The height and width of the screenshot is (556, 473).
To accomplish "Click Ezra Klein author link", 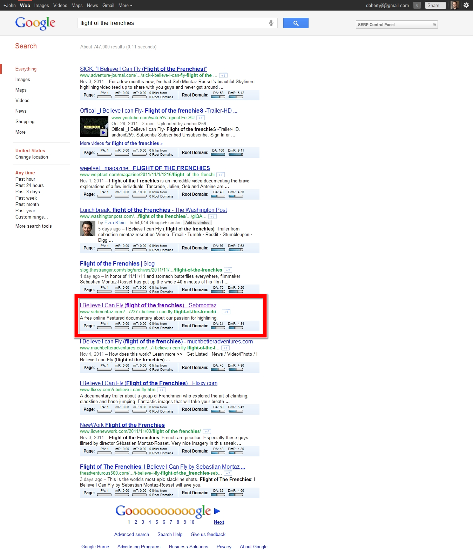I will click(115, 223).
